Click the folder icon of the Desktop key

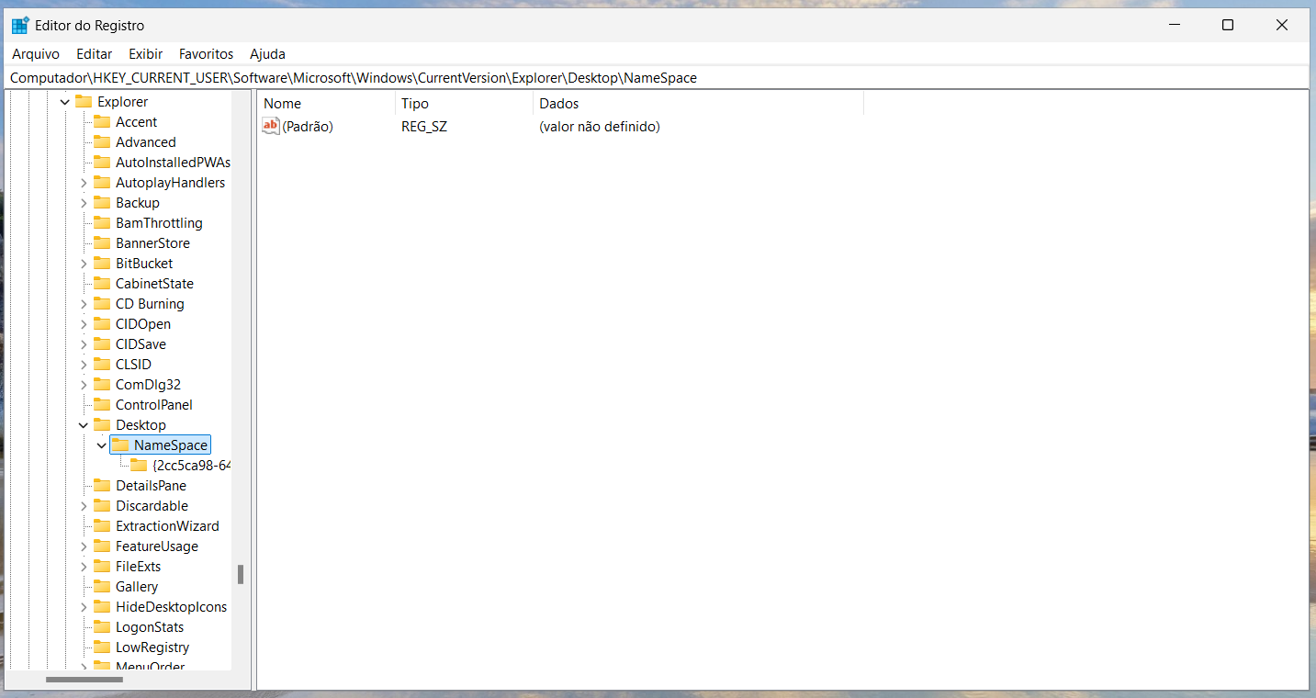(102, 425)
